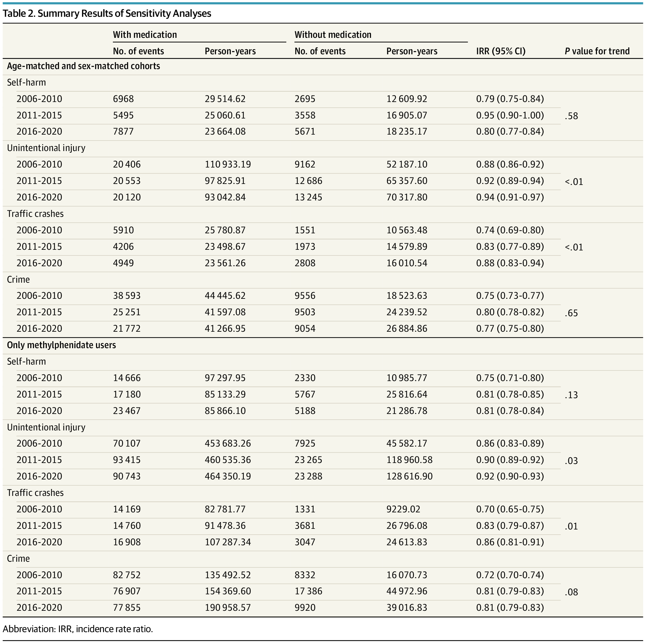Select the Only methylphenidate users heading
The image size is (646, 643).
tap(61, 345)
